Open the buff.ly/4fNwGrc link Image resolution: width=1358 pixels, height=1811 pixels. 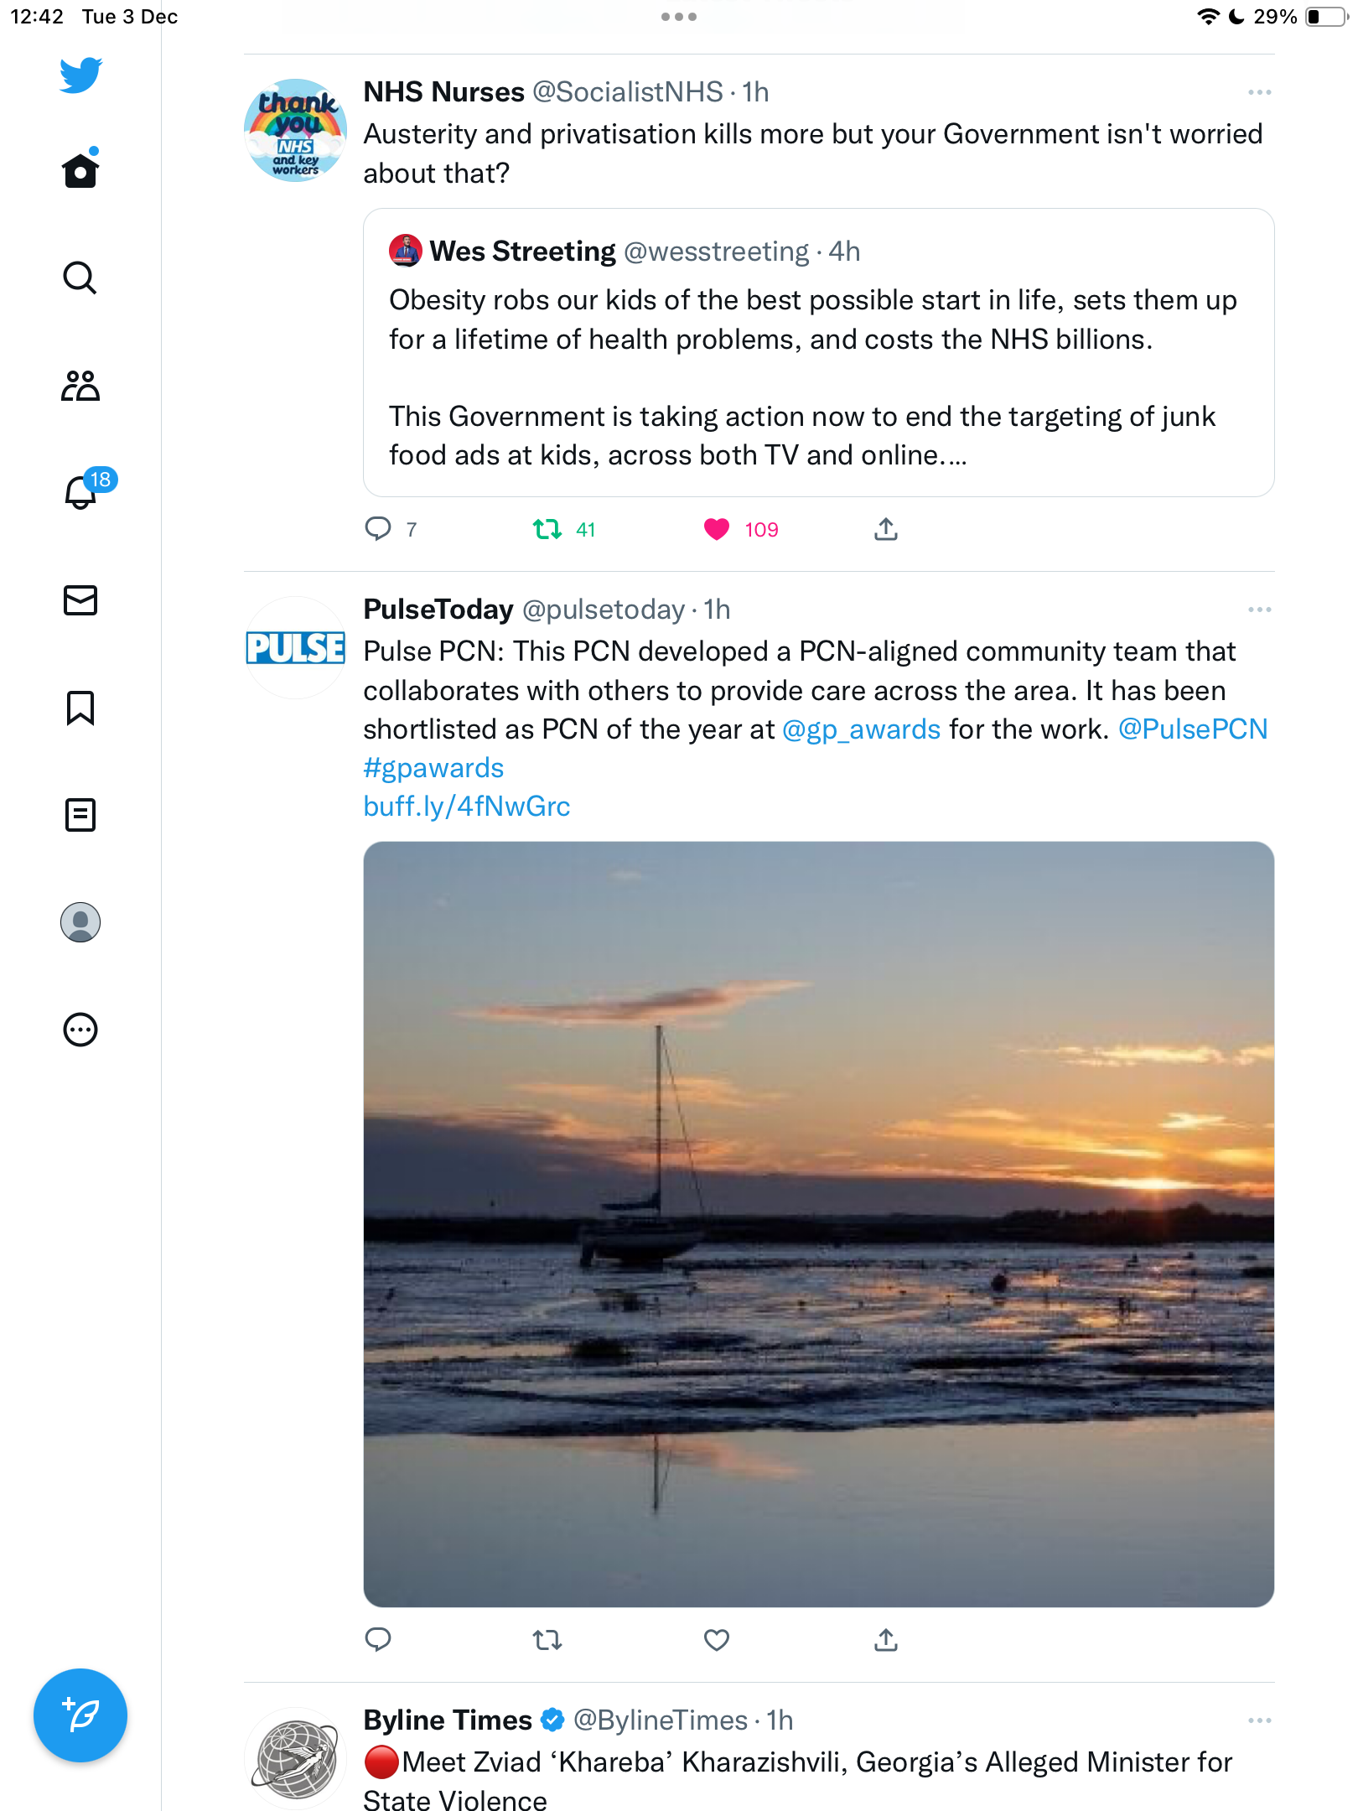pyautogui.click(x=467, y=807)
